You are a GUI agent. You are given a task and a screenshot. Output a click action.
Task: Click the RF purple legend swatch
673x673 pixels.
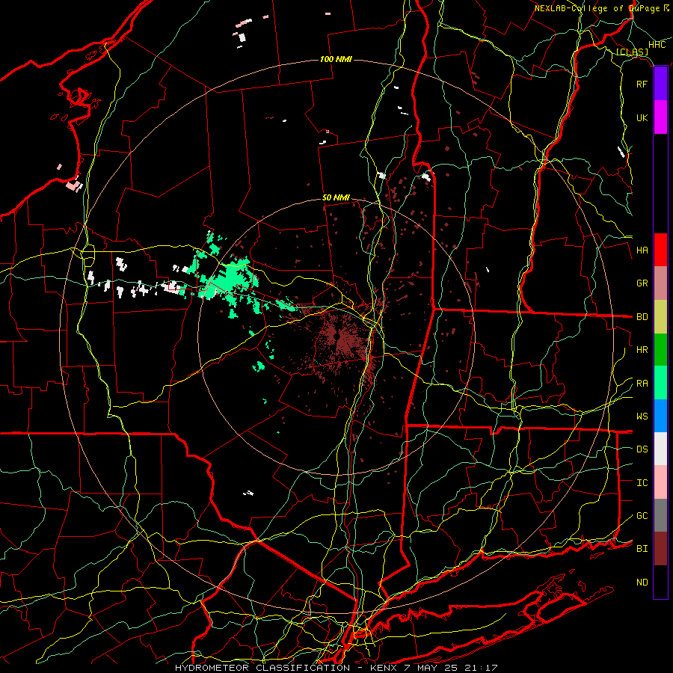pos(660,84)
